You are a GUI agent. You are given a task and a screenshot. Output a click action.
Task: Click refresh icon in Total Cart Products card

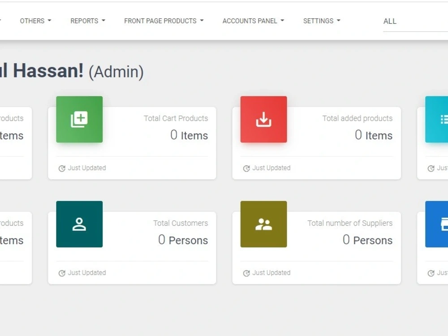pos(62,168)
